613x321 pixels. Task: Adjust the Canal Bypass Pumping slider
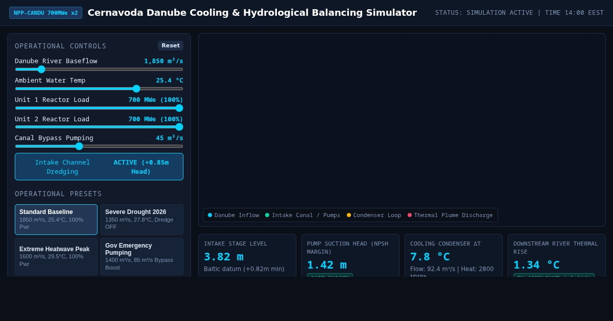tap(99, 146)
